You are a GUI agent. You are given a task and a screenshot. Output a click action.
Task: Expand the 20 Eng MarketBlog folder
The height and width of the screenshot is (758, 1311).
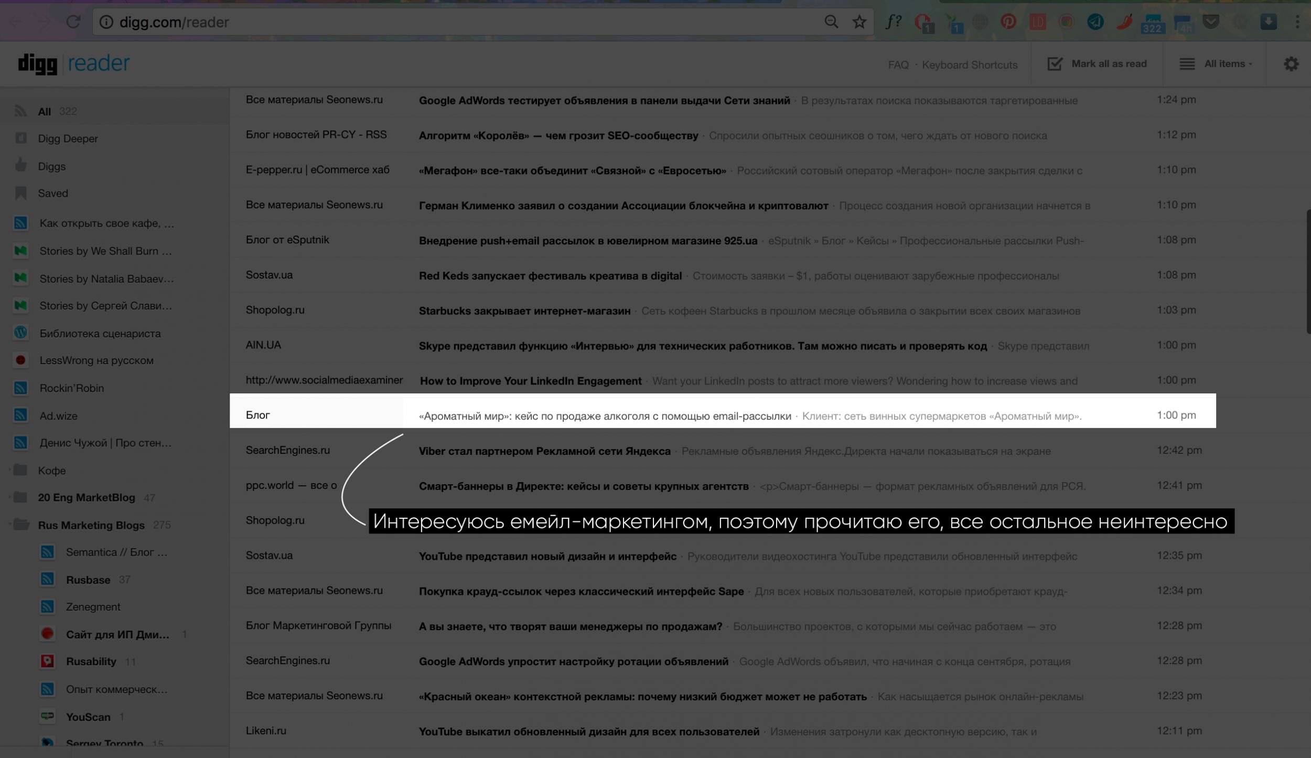pyautogui.click(x=9, y=497)
